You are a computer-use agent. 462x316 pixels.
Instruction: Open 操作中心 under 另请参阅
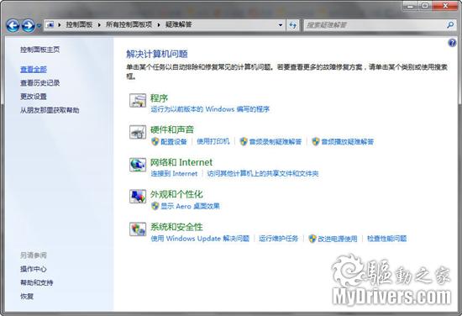tap(34, 269)
